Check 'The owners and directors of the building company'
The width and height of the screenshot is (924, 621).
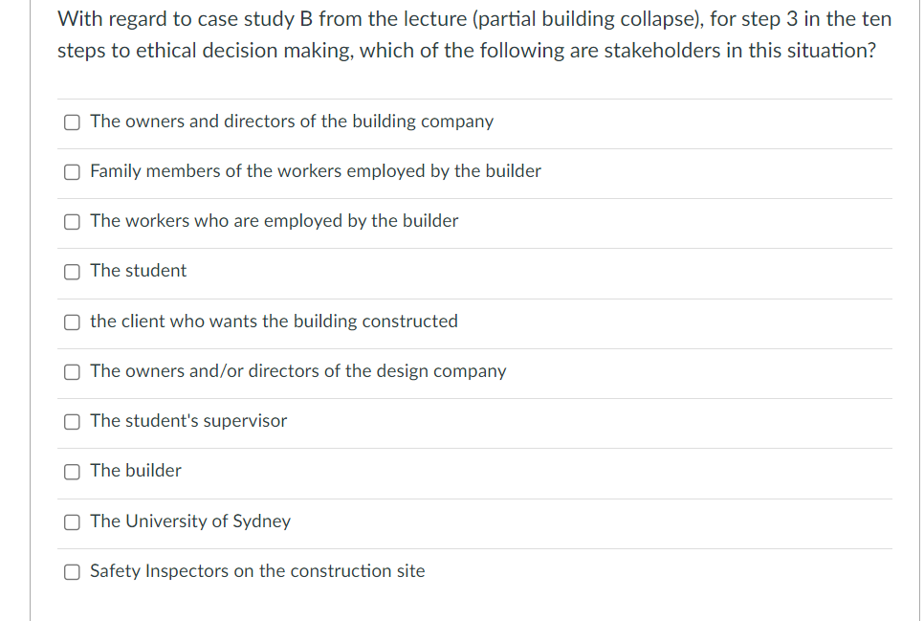(x=72, y=122)
